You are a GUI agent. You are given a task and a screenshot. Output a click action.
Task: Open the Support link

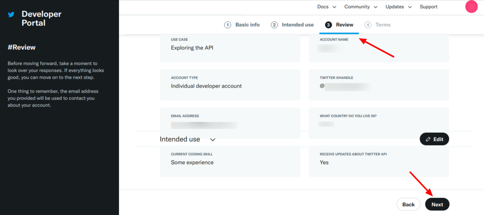coord(428,7)
